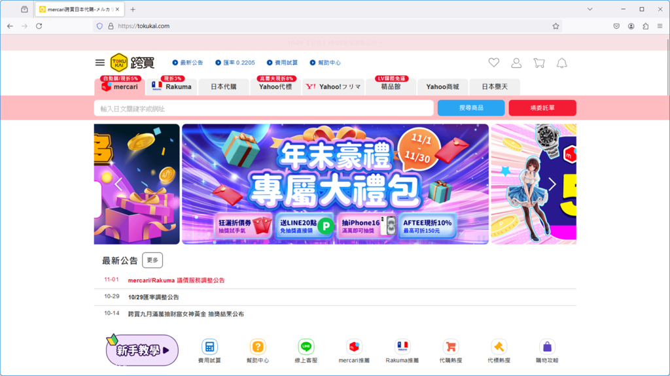Screen dimensions: 670x376
Task: Click the page vertical scrollbar
Action: [x=667, y=66]
